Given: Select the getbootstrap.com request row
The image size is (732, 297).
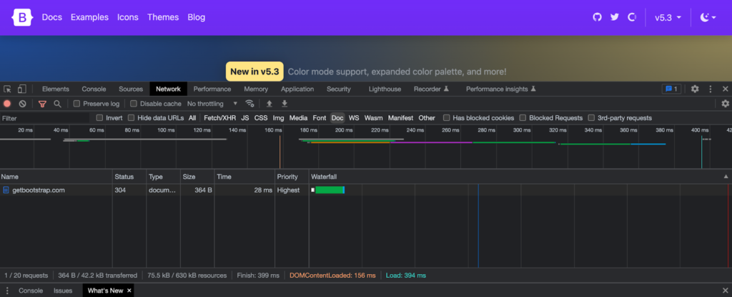Looking at the screenshot, I should (x=366, y=190).
